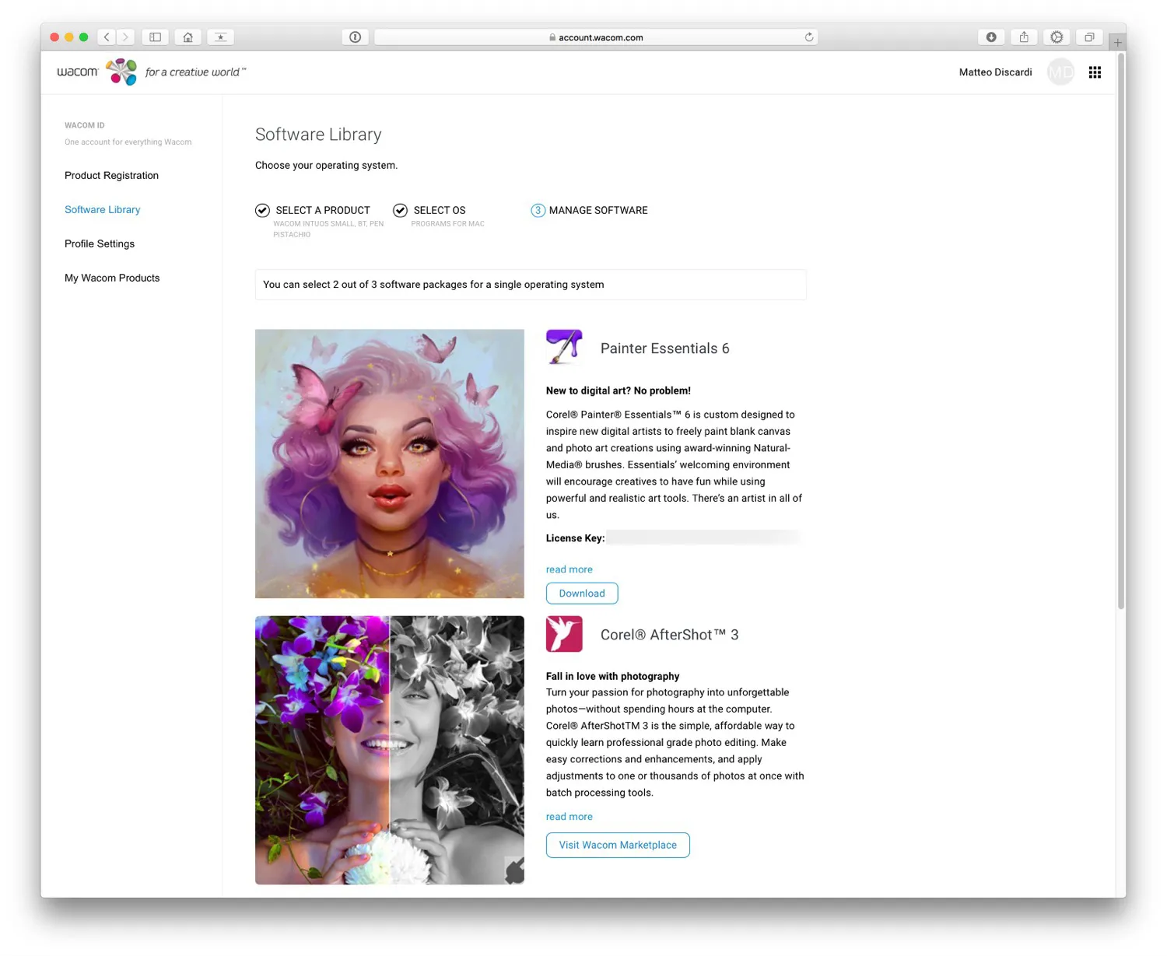This screenshot has width=1167, height=956.
Task: Click the Visit Wacom Marketplace button
Action: [618, 845]
